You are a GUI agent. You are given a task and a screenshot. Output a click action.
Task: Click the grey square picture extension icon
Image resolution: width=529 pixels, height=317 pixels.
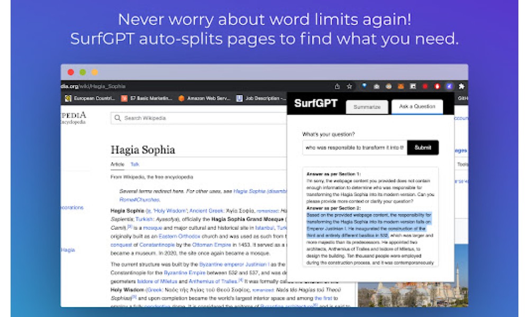click(413, 87)
